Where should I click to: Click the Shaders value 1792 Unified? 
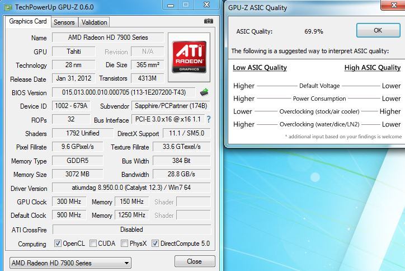tap(83, 133)
